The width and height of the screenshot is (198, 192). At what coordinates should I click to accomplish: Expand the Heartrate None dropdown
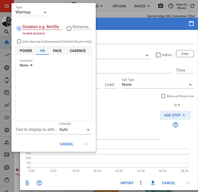26,65
